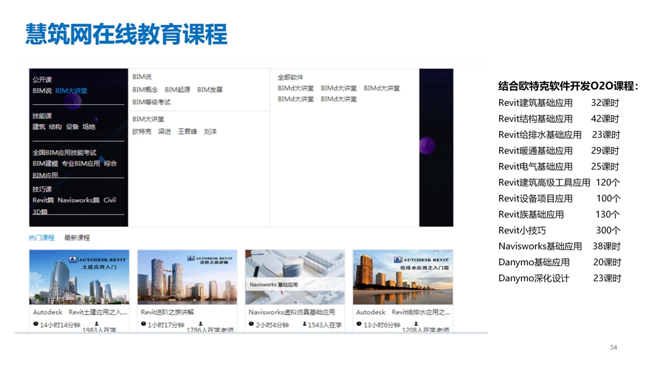This screenshot has height=368, width=655.
Task: Click the clock icon beside 2小时4分钟
Action: pyautogui.click(x=251, y=324)
